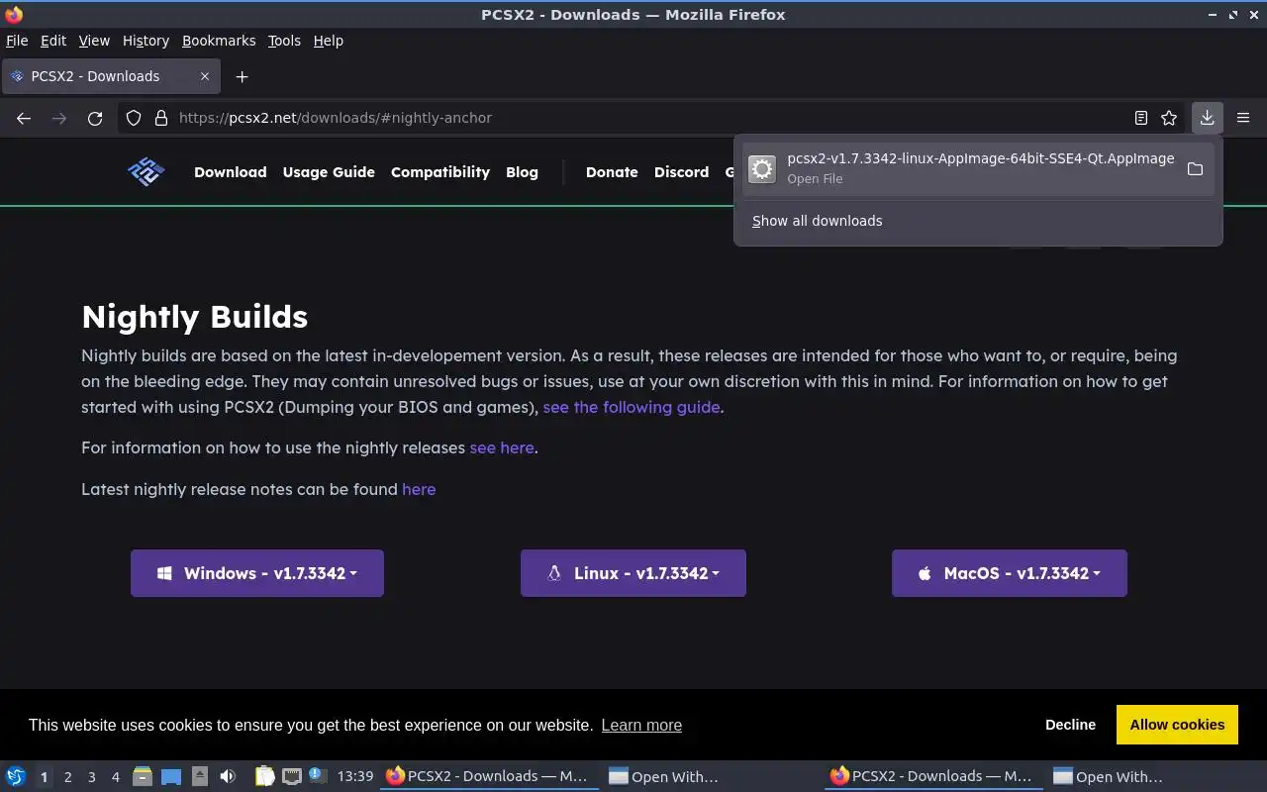Launch the file manager from the panel
1267x792 pixels.
[143, 776]
